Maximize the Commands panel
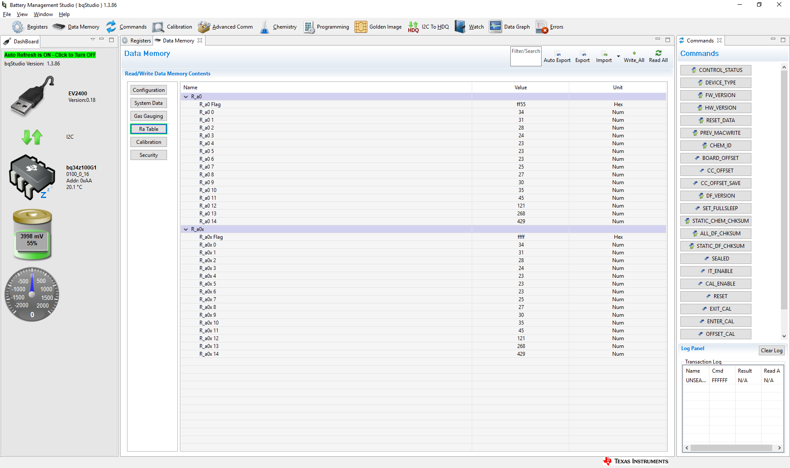This screenshot has width=790, height=468. (783, 39)
